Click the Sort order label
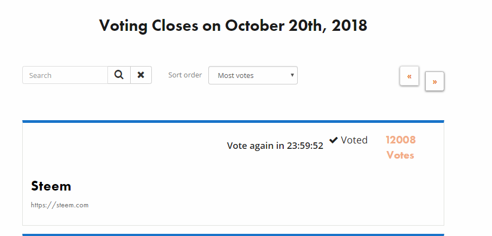The height and width of the screenshot is (236, 492). tap(185, 75)
